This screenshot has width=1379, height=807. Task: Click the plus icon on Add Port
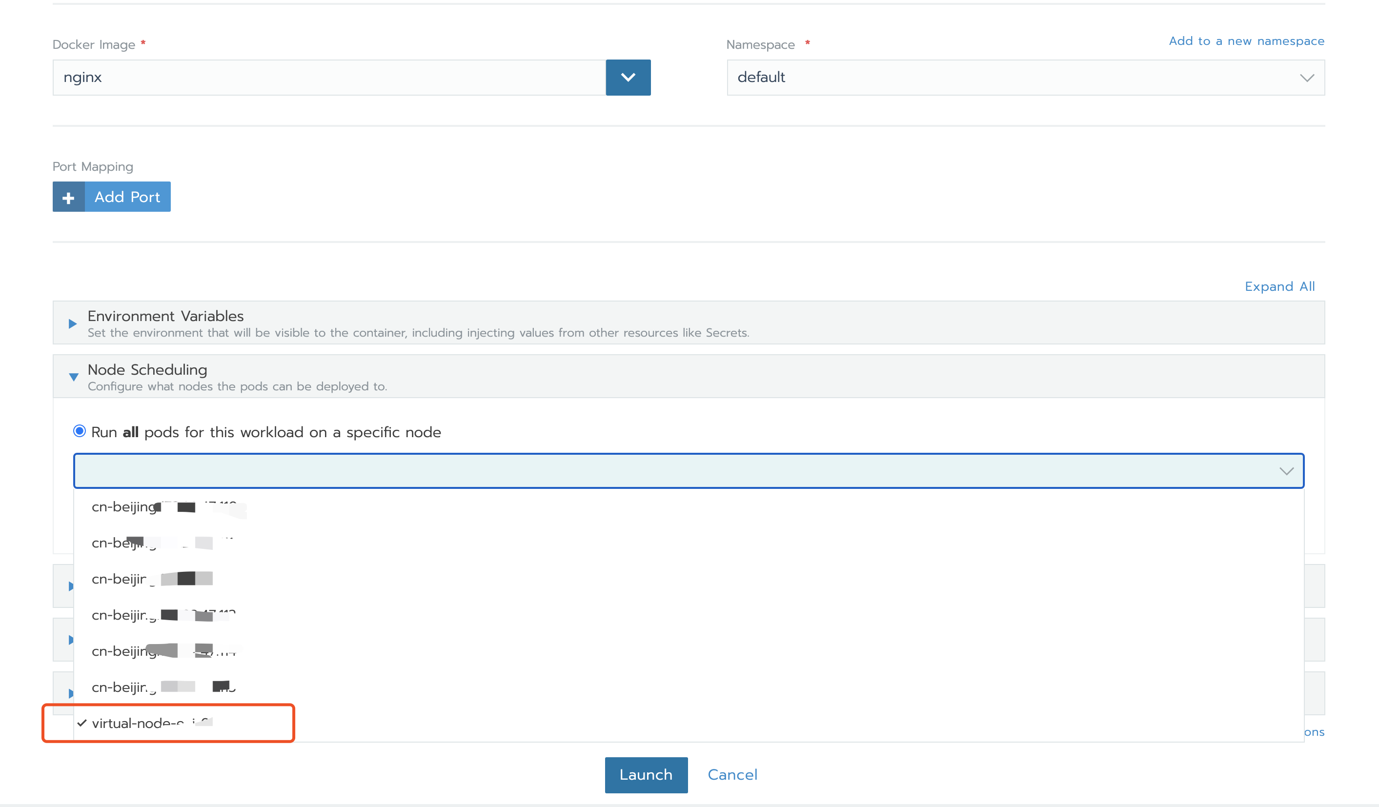tap(68, 197)
